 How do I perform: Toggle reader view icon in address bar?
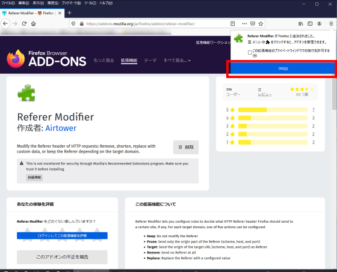tap(232, 23)
